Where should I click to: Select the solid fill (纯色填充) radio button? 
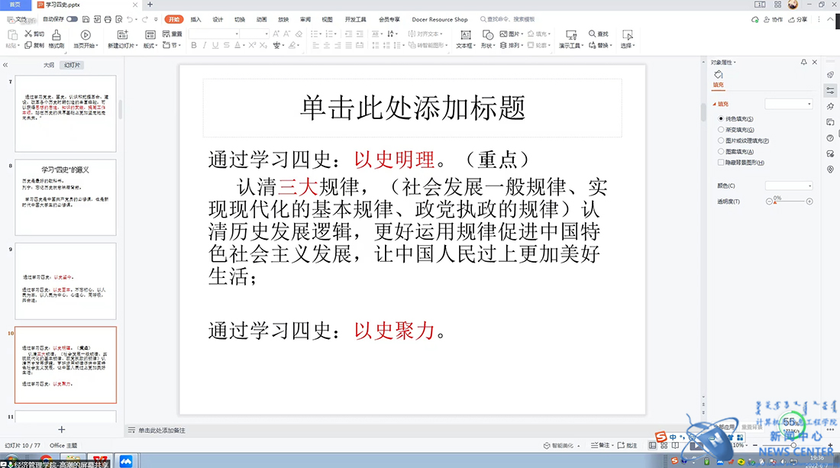tap(721, 119)
